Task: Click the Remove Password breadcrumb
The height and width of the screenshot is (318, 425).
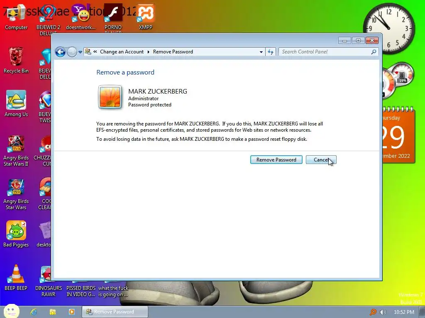Action: (x=173, y=52)
